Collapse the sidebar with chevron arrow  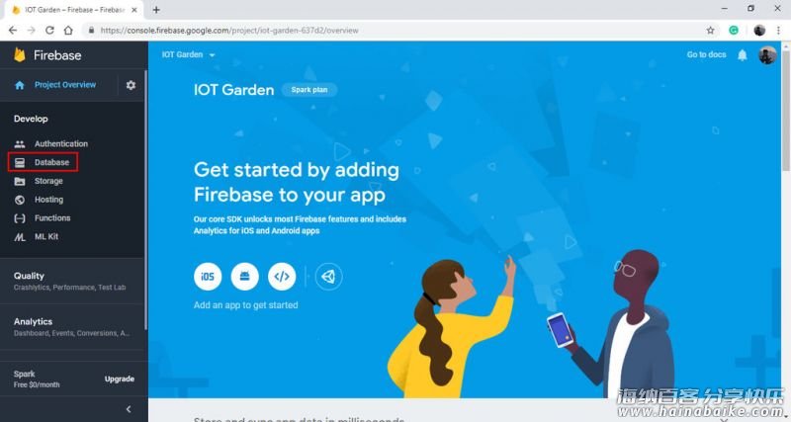[129, 409]
